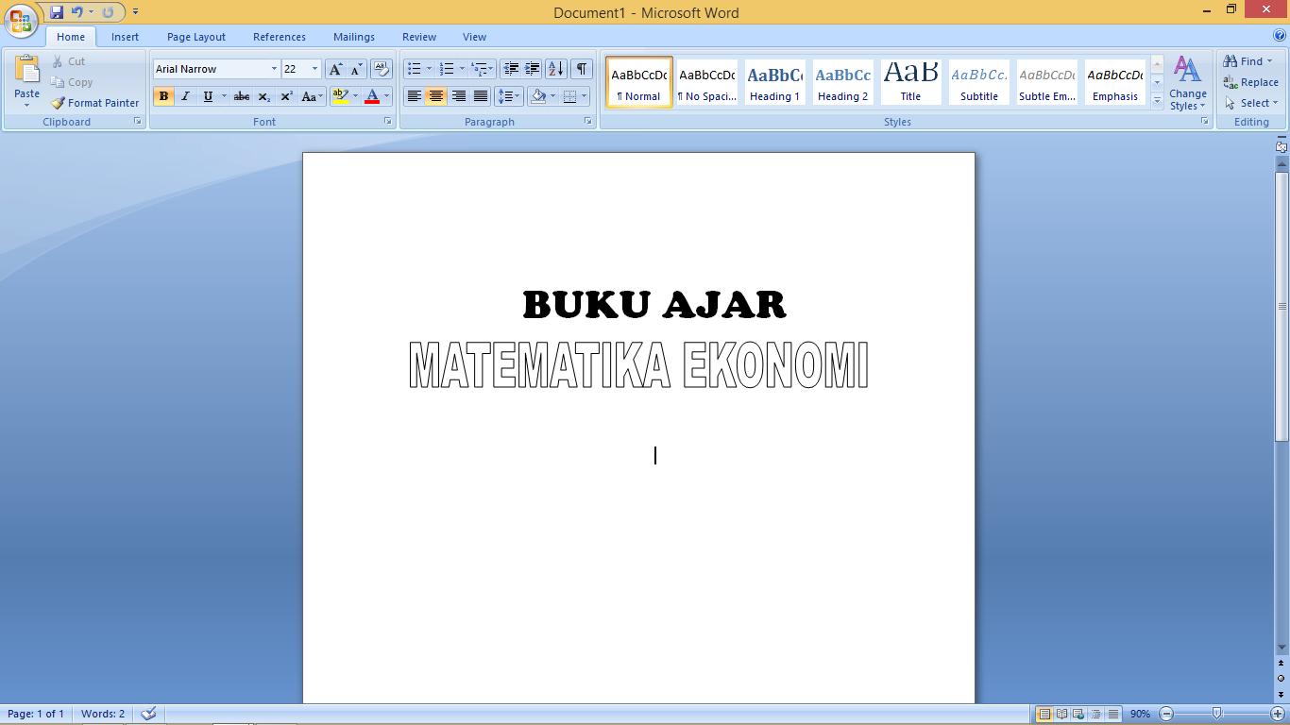Open the Line Spacing dropdown
This screenshot has height=725, width=1290.
coord(508,96)
